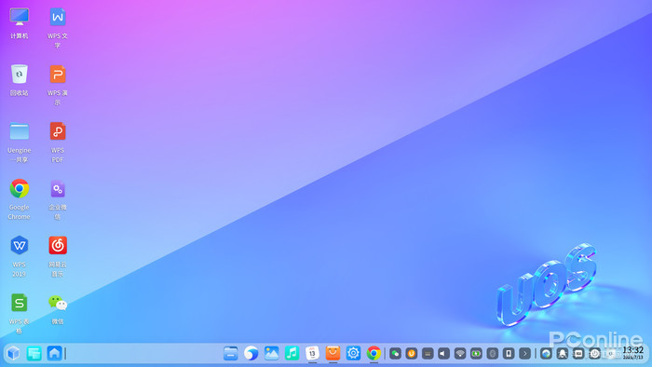
Task: Launch the browser with blue swirl icon
Action: pos(251,353)
